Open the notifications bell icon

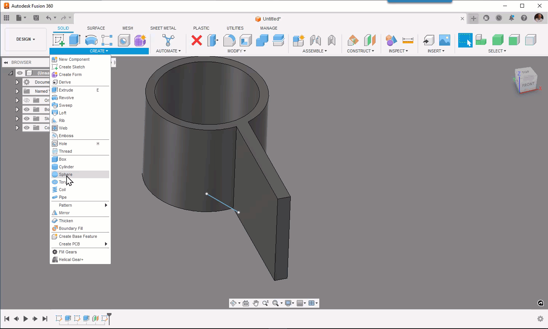(511, 17)
